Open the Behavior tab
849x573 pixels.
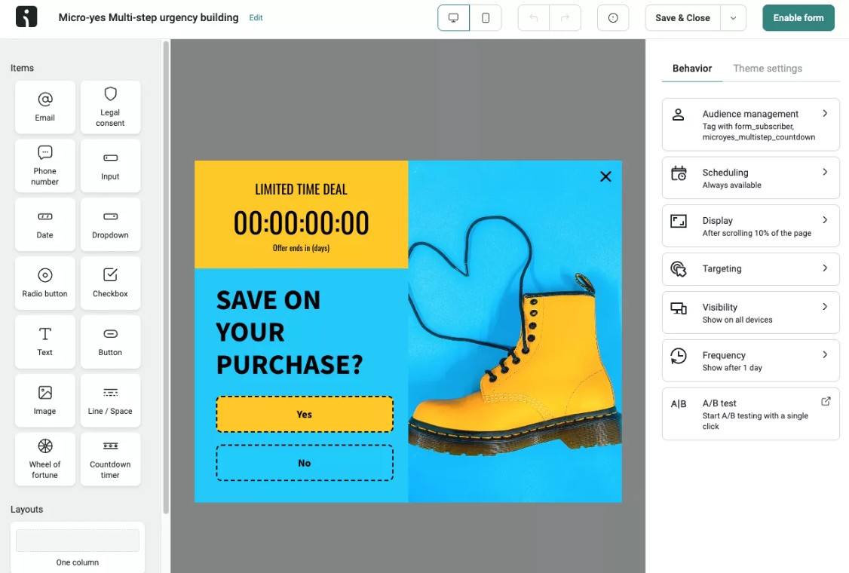pos(691,68)
